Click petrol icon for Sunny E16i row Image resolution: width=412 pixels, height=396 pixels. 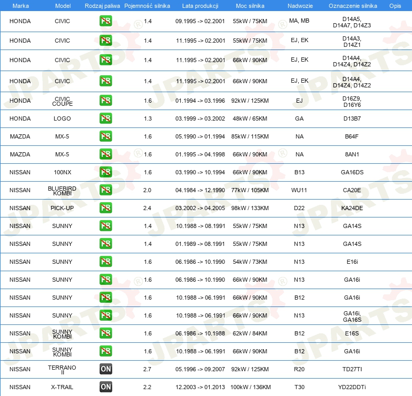[105, 262]
